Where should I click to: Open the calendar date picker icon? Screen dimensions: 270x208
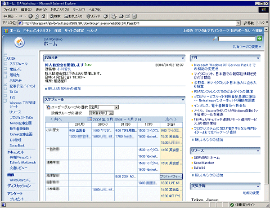coord(89,119)
